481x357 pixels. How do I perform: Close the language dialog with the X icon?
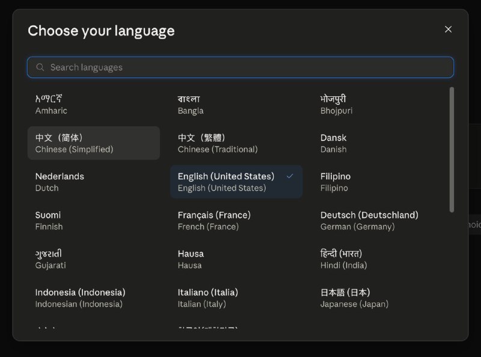(x=448, y=29)
